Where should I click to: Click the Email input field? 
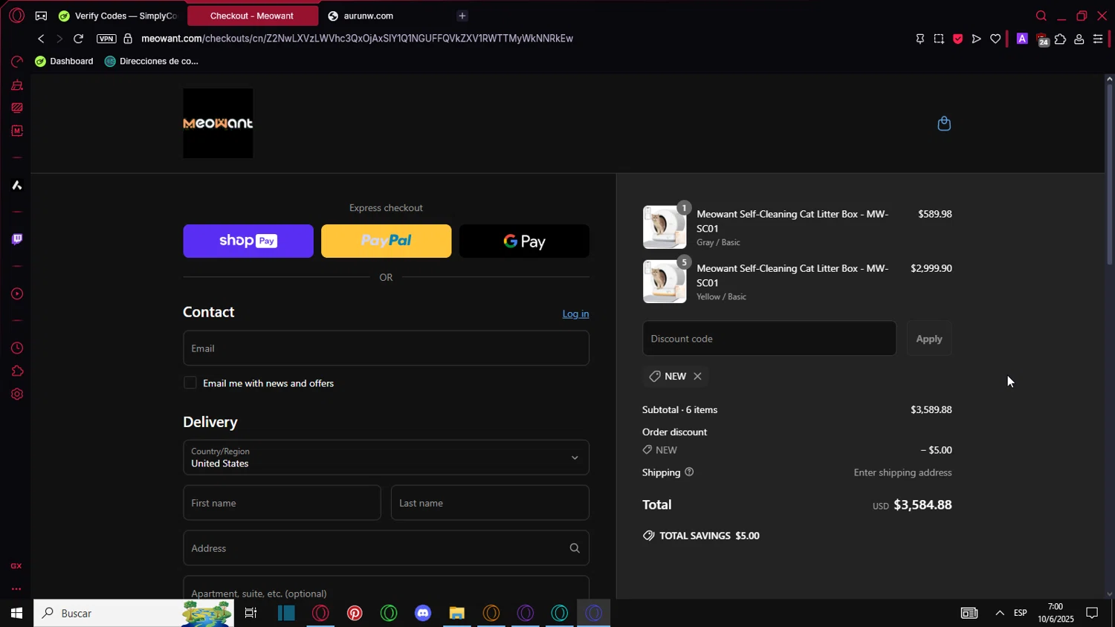click(x=386, y=348)
